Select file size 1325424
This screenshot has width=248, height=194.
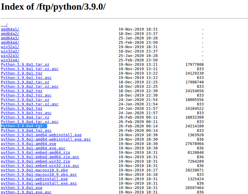[196, 179]
